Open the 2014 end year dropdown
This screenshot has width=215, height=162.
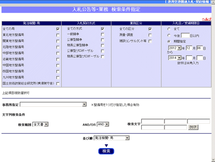click(x=175, y=58)
